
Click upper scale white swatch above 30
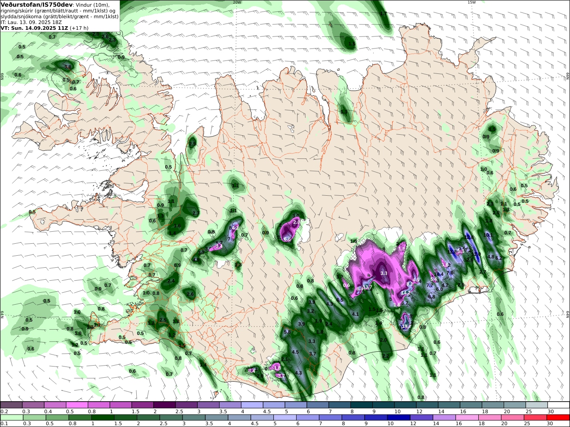558,405
